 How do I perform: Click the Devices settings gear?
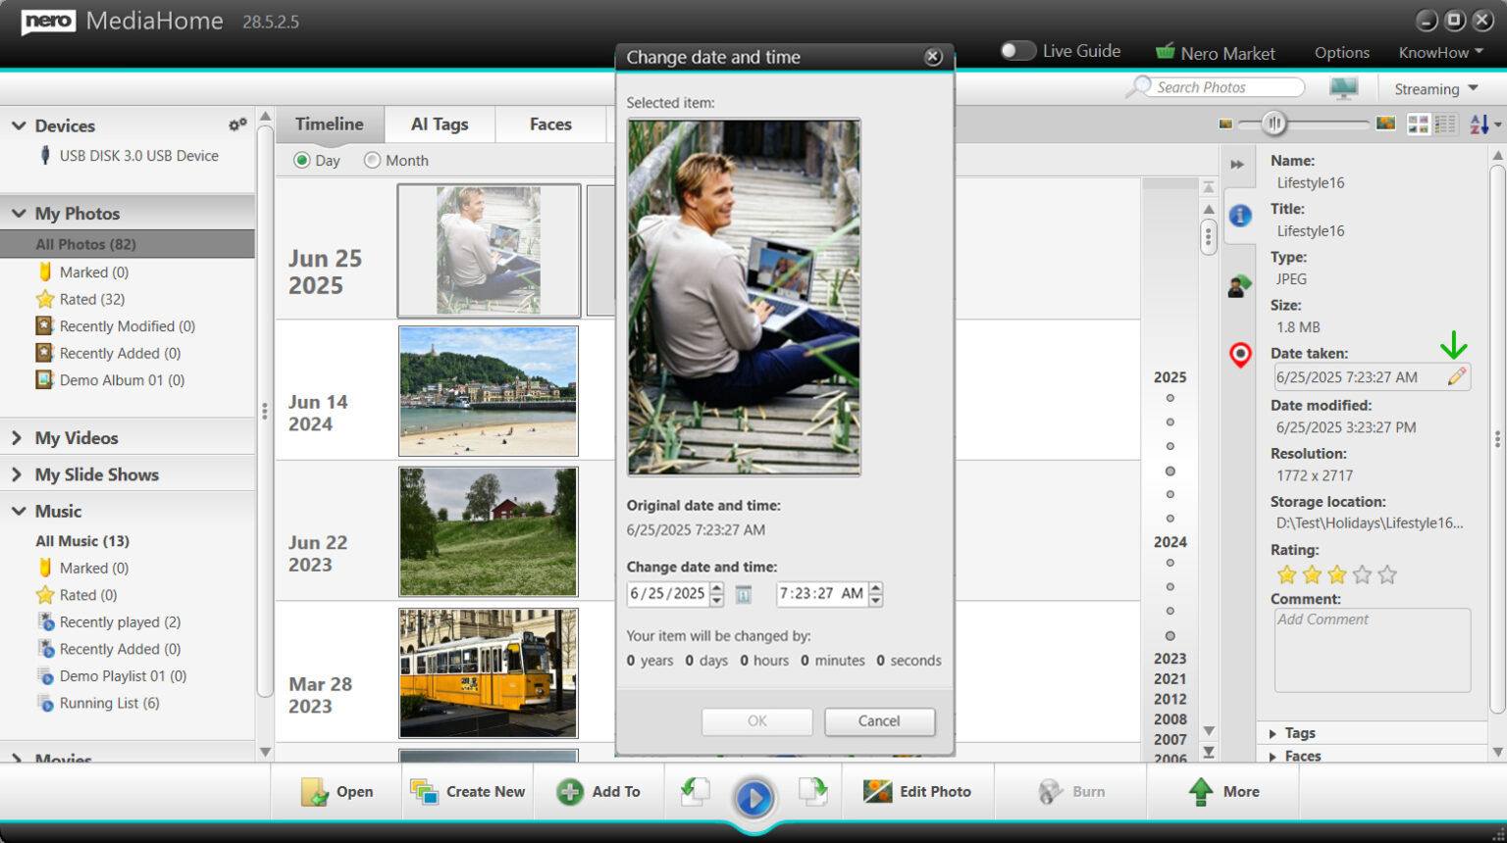pyautogui.click(x=236, y=124)
